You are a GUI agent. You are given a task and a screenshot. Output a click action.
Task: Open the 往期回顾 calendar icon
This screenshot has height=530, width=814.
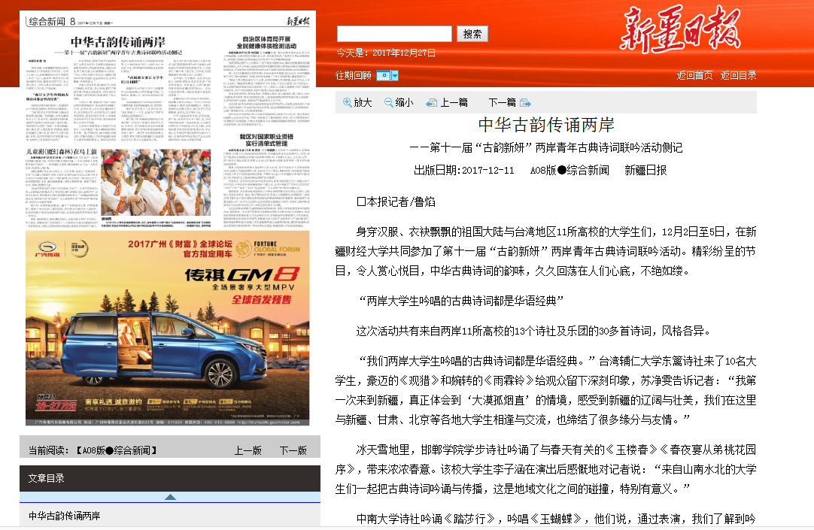[x=383, y=75]
